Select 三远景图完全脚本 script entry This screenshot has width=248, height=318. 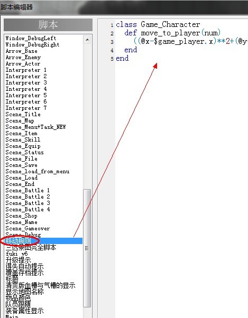point(31,247)
